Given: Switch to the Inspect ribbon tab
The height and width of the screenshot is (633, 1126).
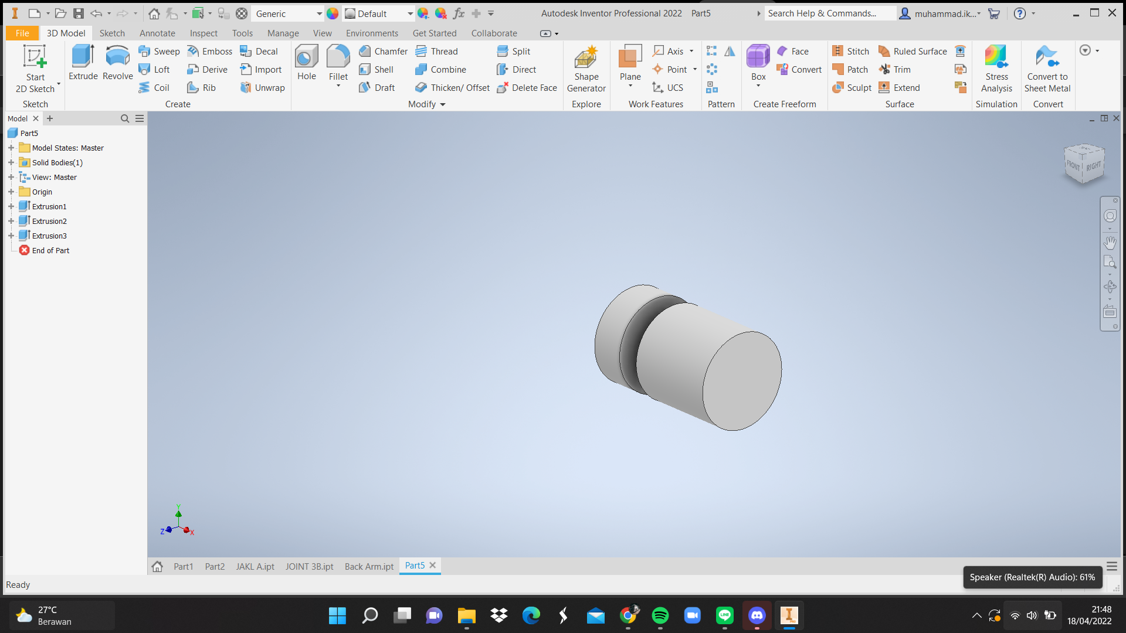Looking at the screenshot, I should coord(203,33).
